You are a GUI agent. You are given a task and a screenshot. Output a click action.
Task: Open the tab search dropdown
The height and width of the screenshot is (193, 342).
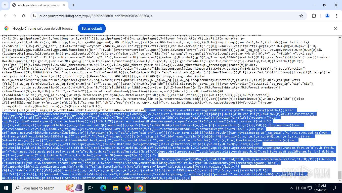pos(6,5)
